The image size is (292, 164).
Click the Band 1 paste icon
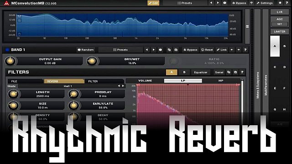point(176,50)
